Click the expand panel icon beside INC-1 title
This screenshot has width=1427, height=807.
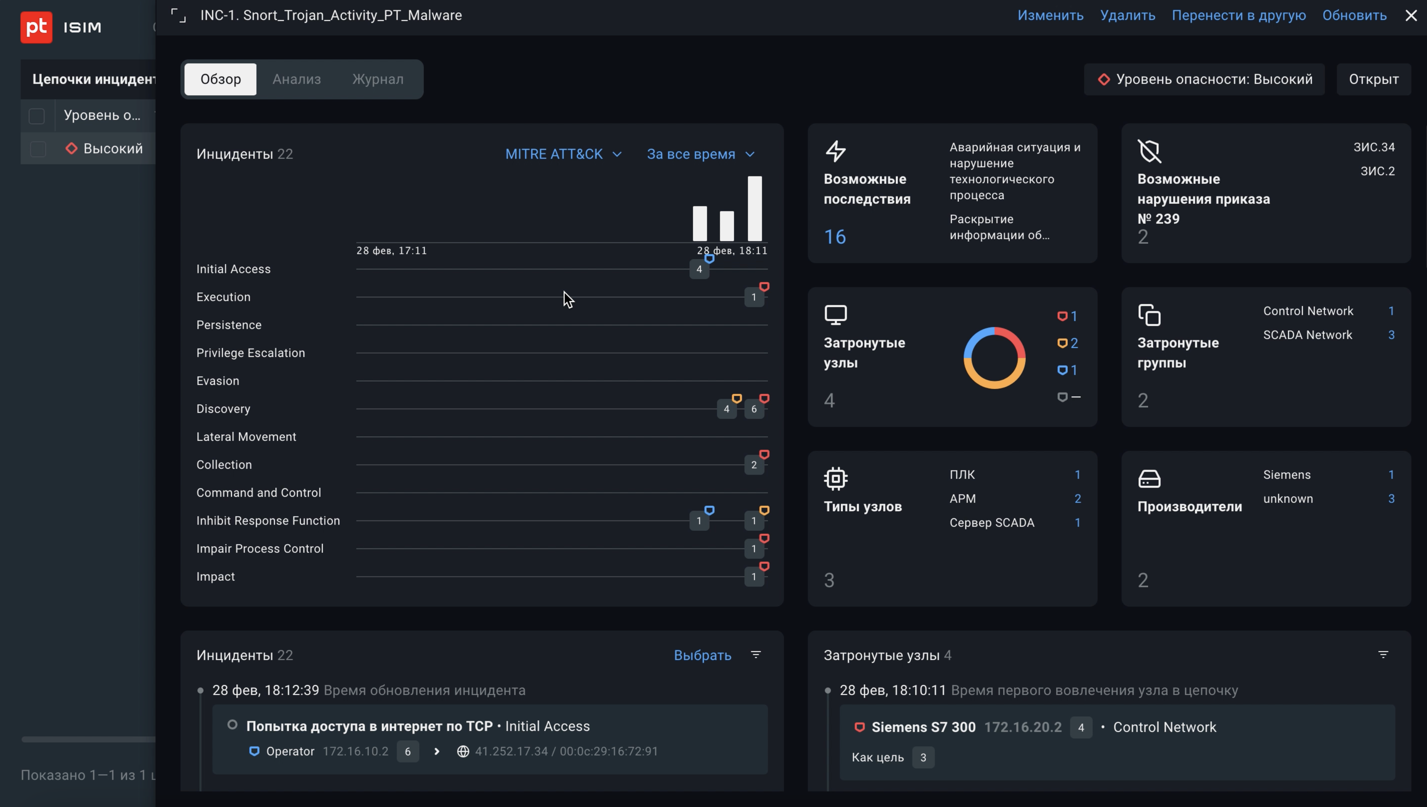178,15
